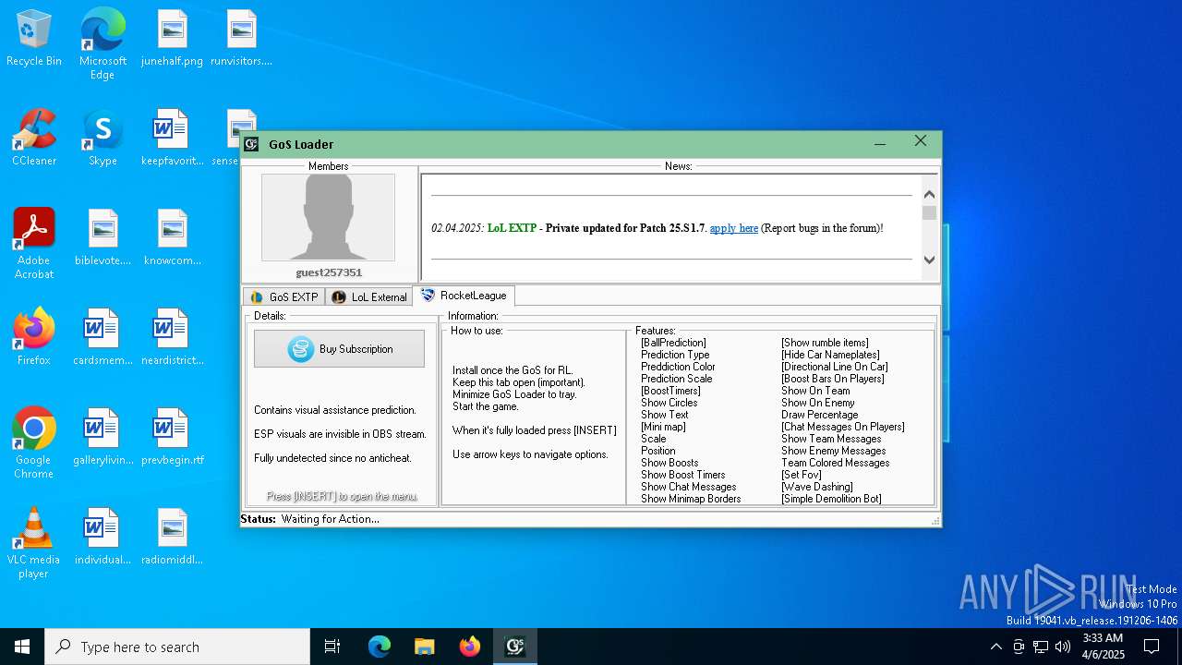Click 'Waiting for Action...' status text
Viewport: 1182px width, 665px height.
tap(331, 519)
